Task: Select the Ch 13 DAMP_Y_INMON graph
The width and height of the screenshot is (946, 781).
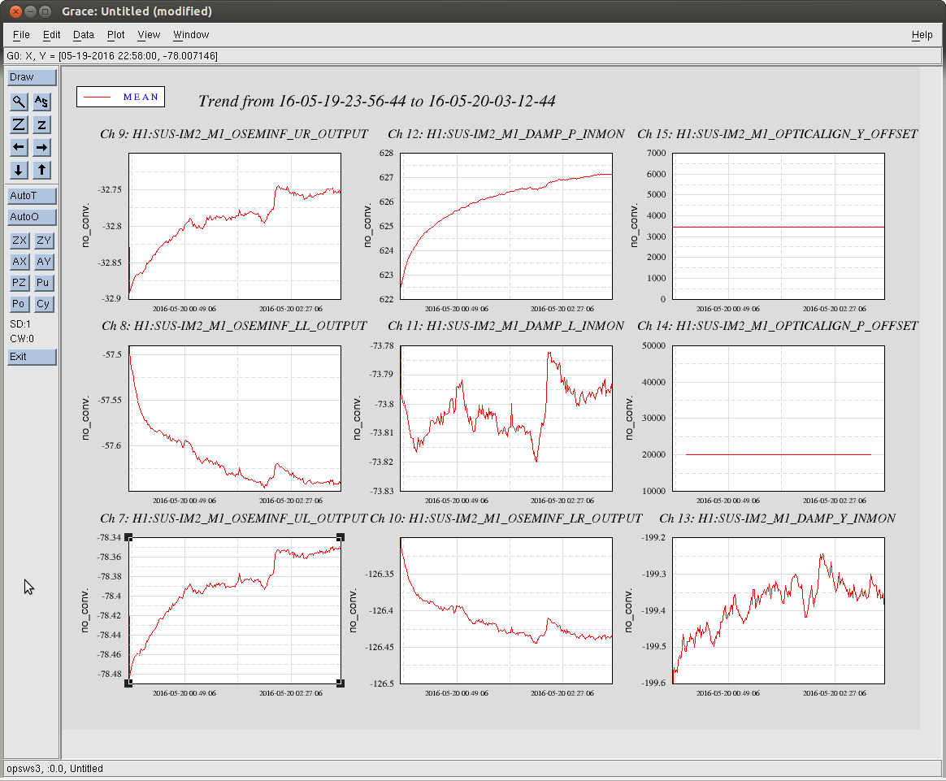Action: click(x=779, y=610)
